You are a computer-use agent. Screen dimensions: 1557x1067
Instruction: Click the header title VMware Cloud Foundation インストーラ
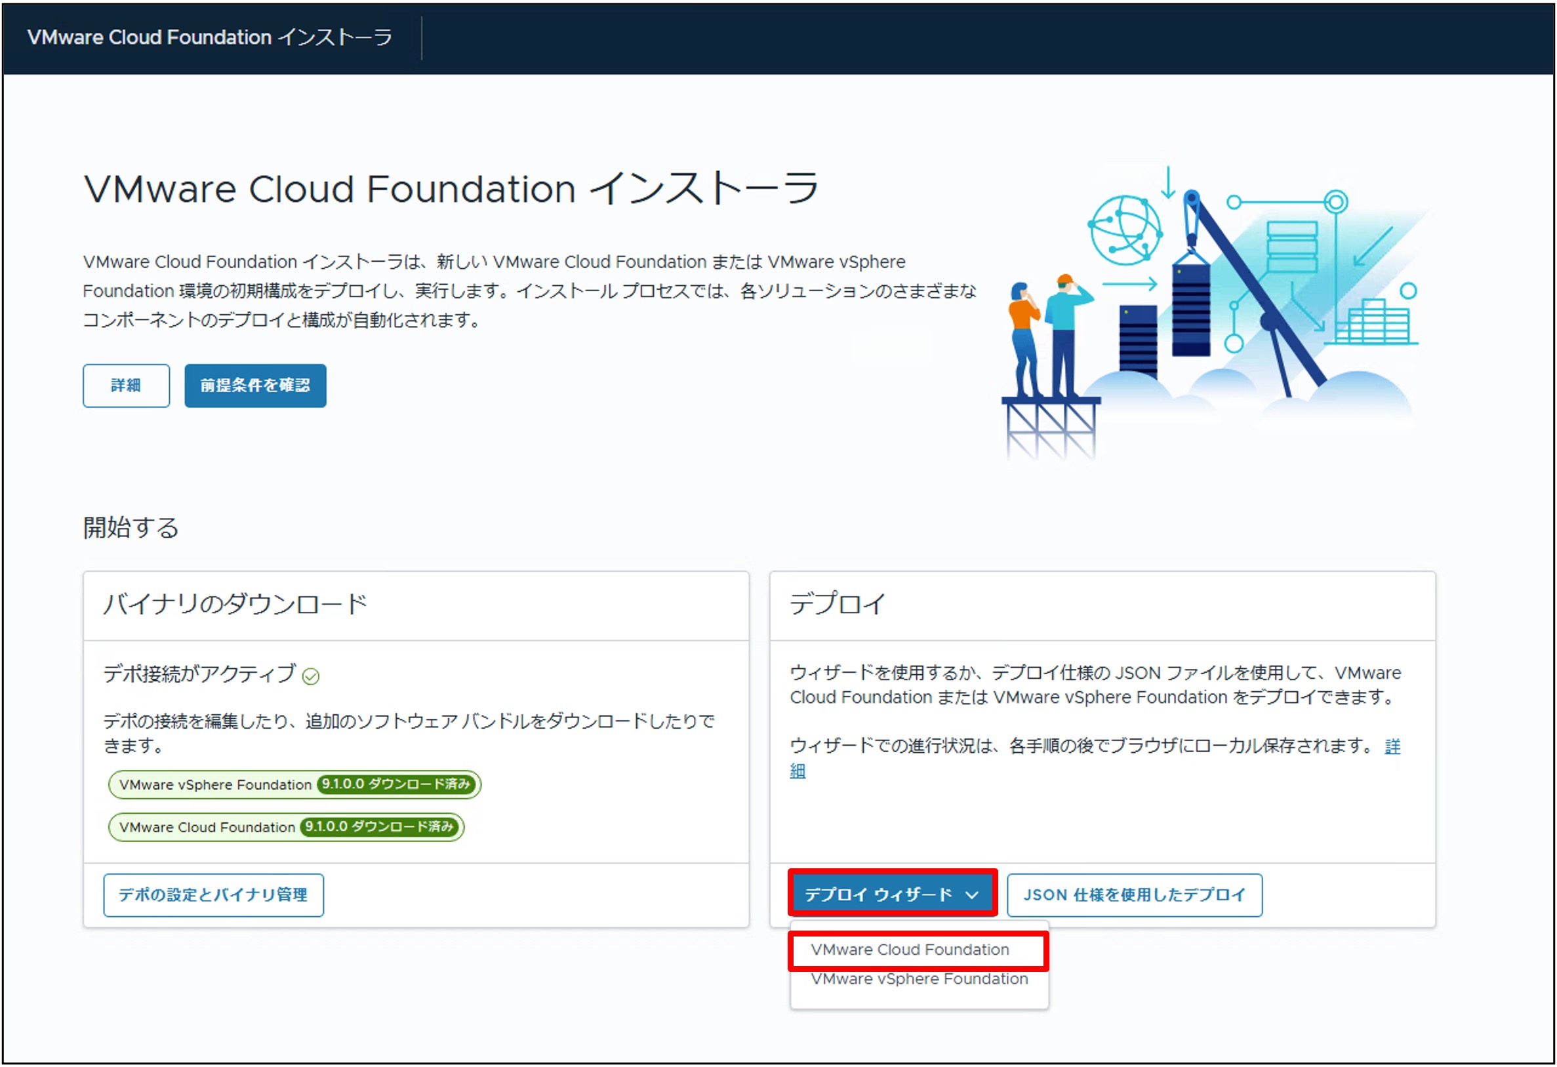click(x=210, y=37)
